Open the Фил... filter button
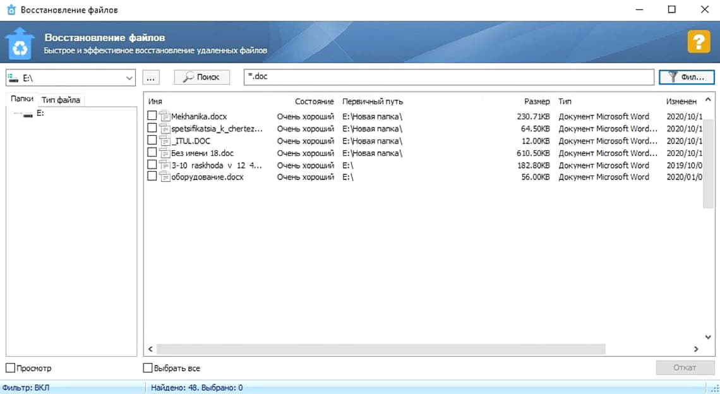720x394 pixels. (686, 77)
